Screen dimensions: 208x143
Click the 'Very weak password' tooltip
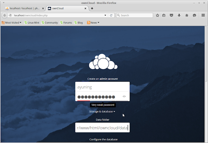pyautogui.click(x=103, y=105)
